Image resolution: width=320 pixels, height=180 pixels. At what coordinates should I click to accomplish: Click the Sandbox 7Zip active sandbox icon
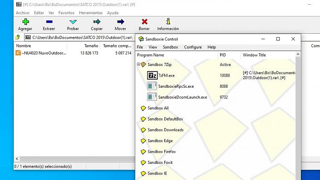(x=143, y=65)
